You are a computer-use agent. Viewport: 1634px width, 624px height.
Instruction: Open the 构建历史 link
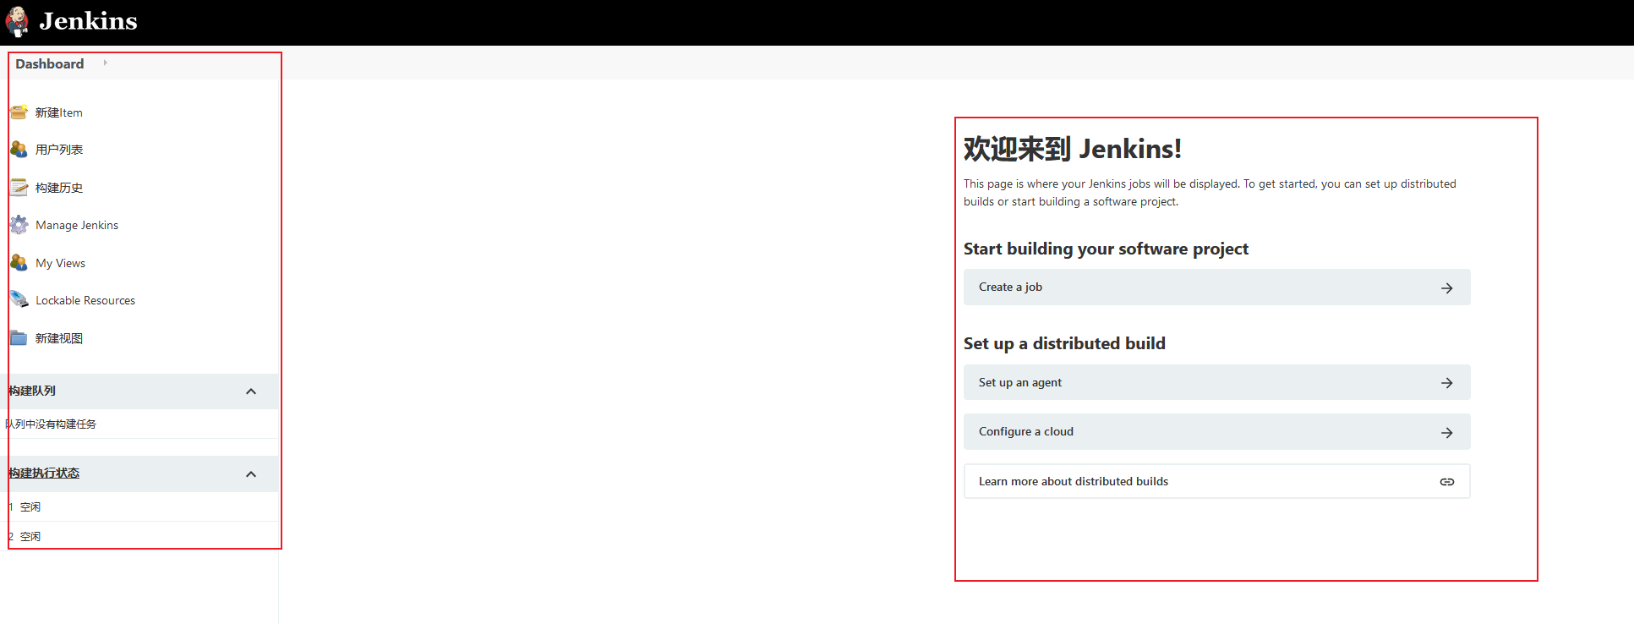[59, 188]
